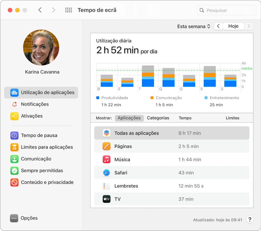Click Sunday (D) usage bar in chart
Image resolution: width=261 pixels, height=231 pixels.
pyautogui.click(x=107, y=81)
